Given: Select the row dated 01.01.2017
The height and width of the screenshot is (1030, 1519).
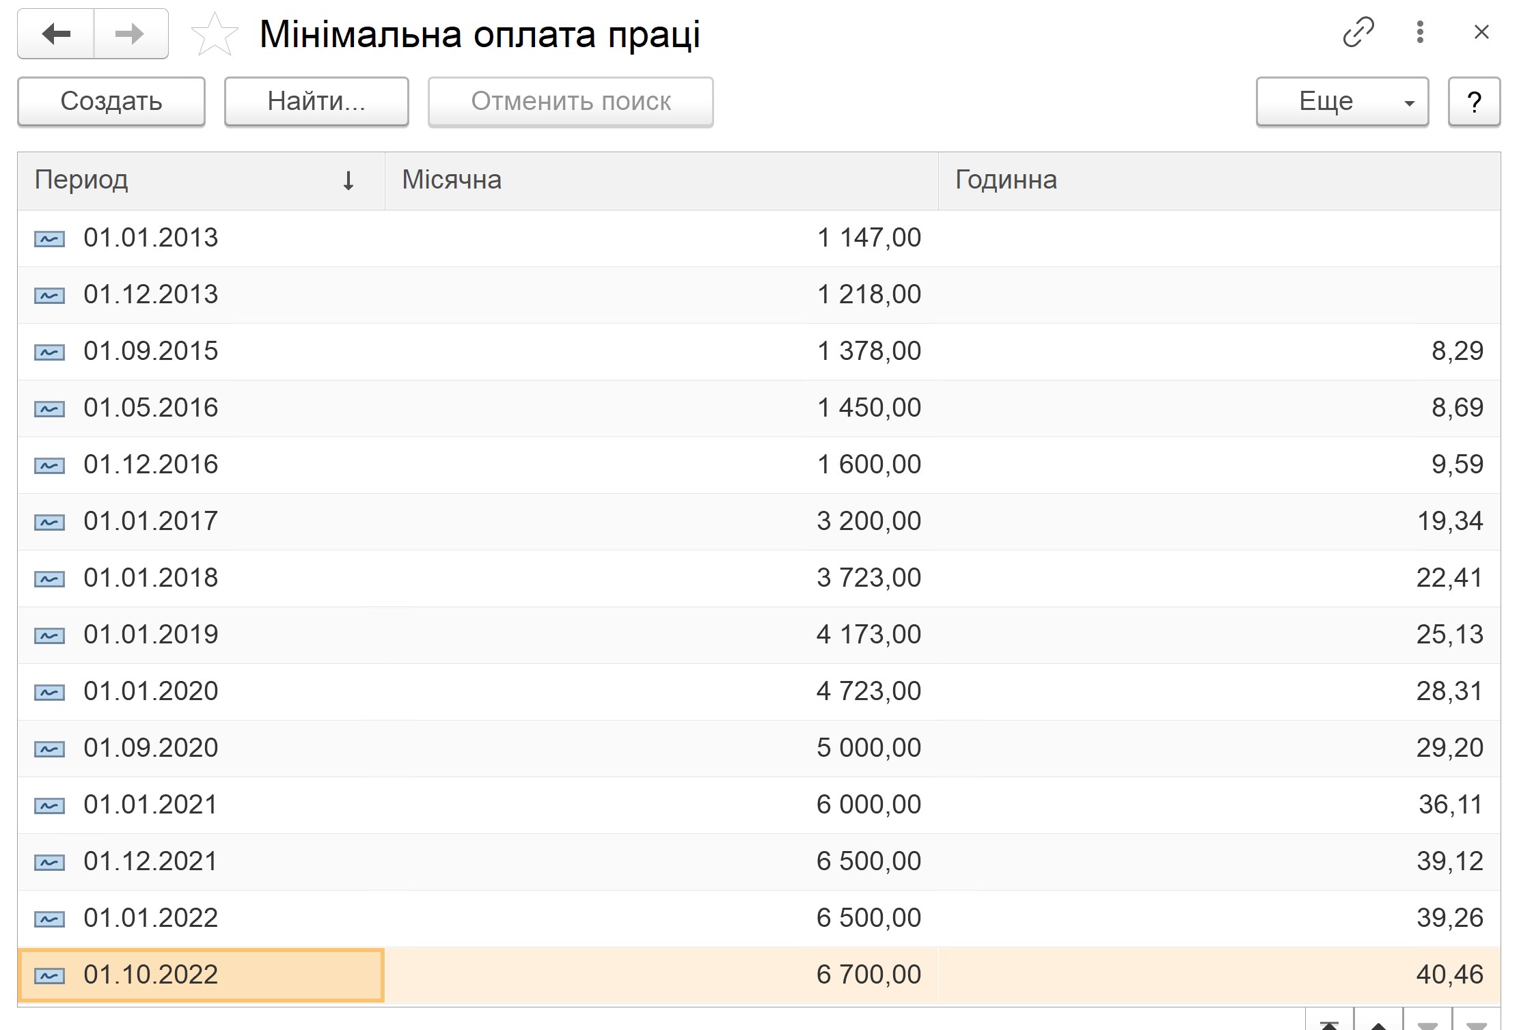Looking at the screenshot, I should point(759,522).
